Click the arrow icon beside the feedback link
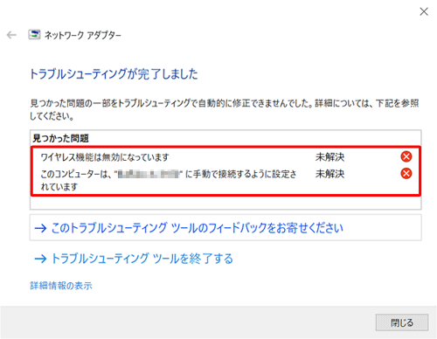Image resolution: width=437 pixels, height=339 pixels. (x=40, y=228)
